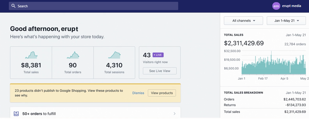Open the erupt media avatar icon
The image size is (309, 119).
point(276,6)
